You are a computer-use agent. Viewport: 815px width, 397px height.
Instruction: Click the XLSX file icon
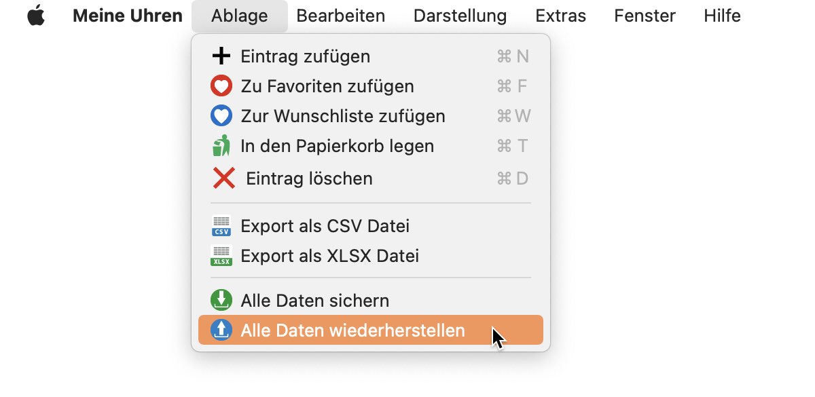(x=221, y=256)
